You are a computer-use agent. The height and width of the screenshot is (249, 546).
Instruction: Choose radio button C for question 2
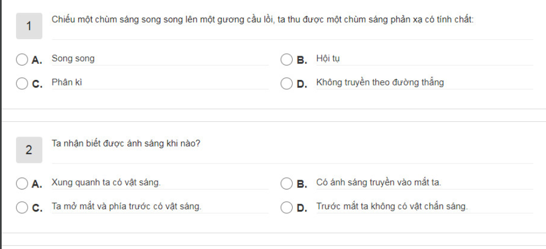pyautogui.click(x=22, y=207)
